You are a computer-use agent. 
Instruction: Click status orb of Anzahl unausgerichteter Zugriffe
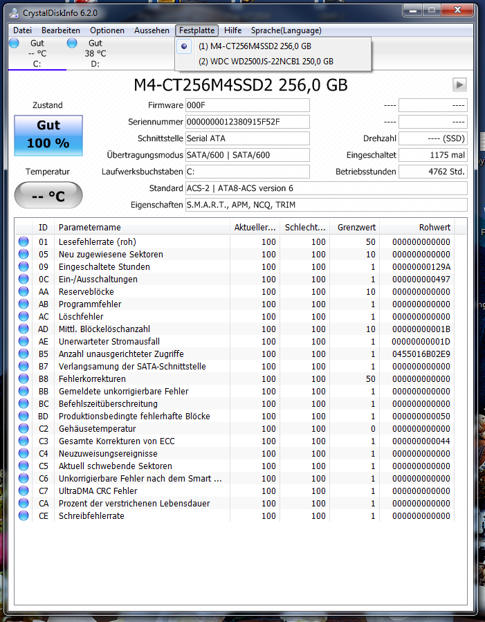[24, 354]
